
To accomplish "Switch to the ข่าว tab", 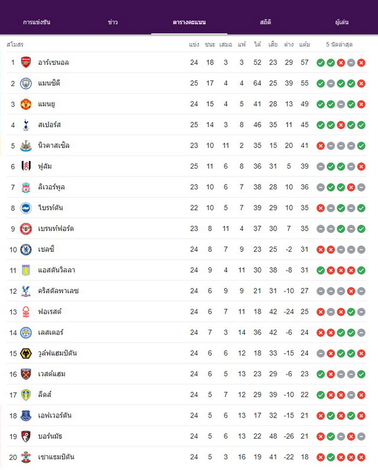I will [113, 22].
